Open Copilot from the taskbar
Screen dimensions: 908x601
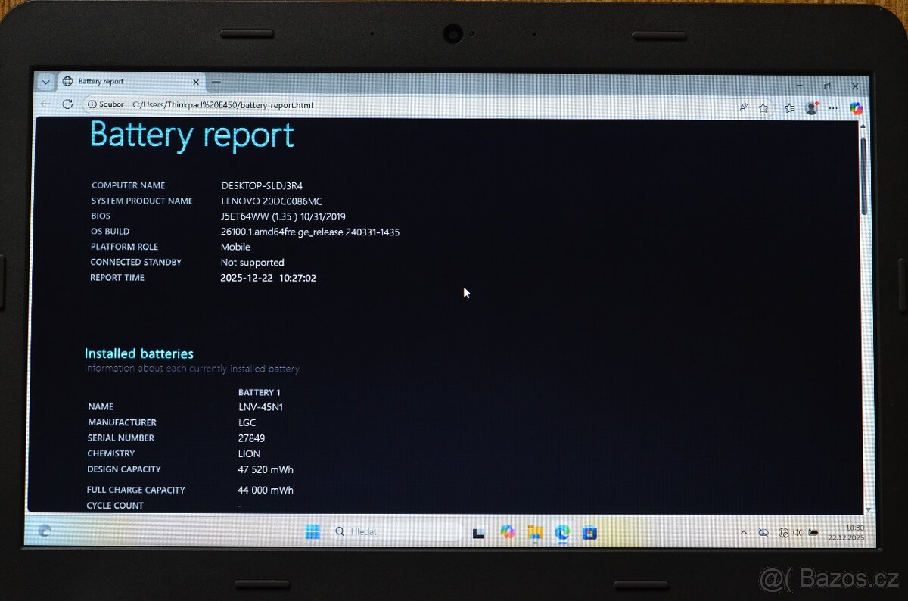[508, 532]
